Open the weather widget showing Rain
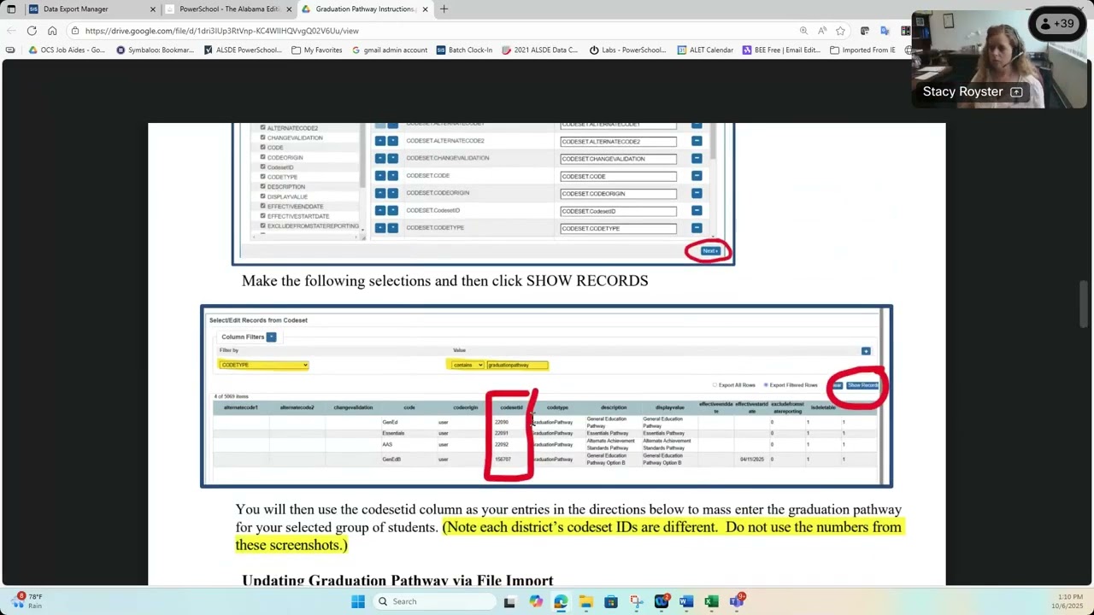This screenshot has height=615, width=1094. (x=26, y=601)
